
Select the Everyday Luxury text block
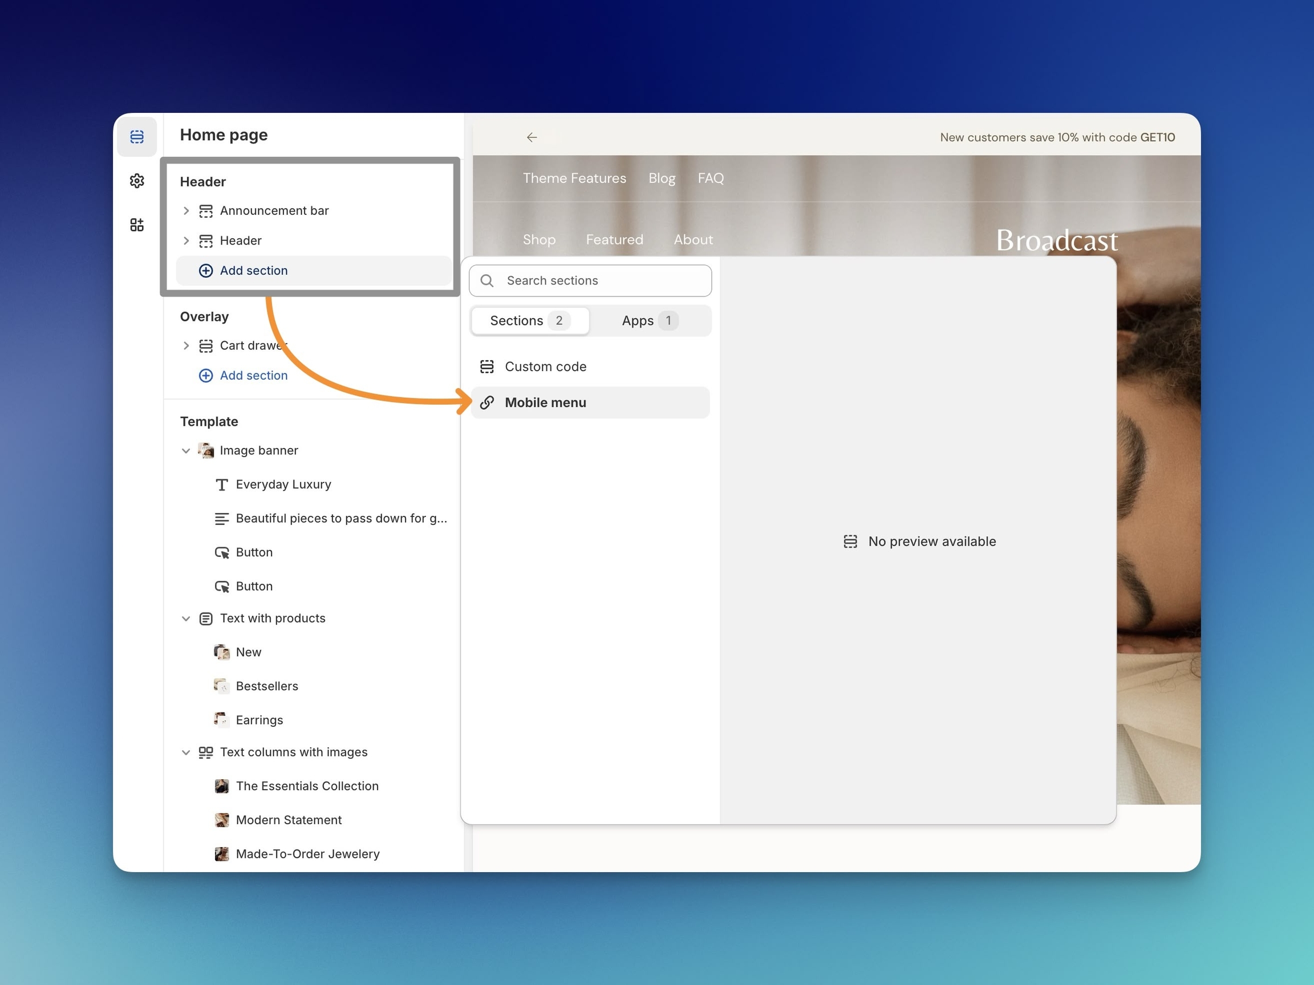pyautogui.click(x=283, y=485)
